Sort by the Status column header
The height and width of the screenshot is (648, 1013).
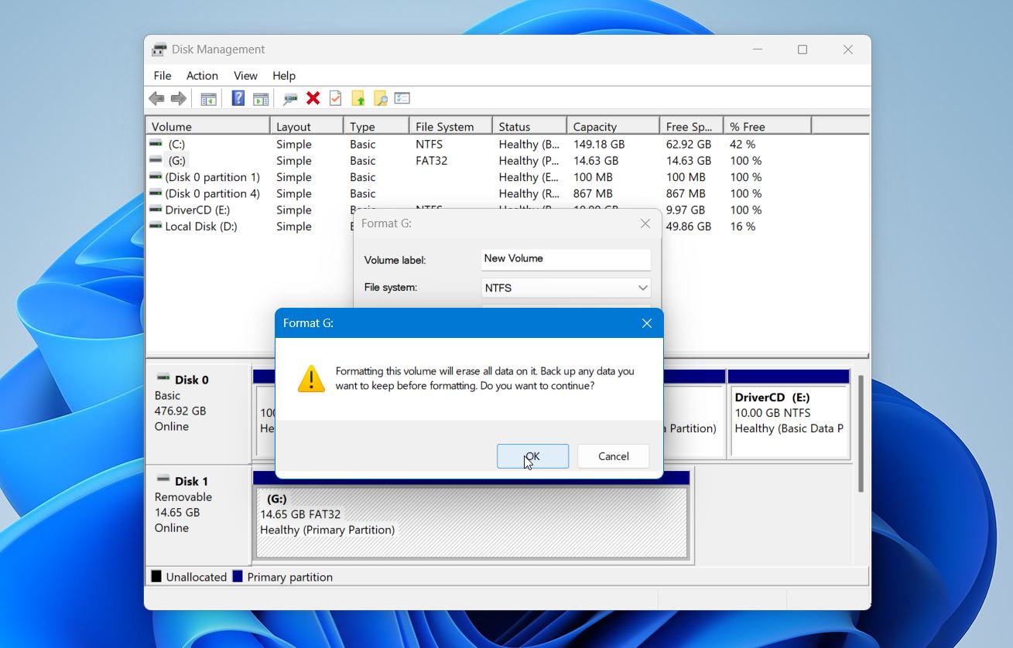(x=529, y=126)
